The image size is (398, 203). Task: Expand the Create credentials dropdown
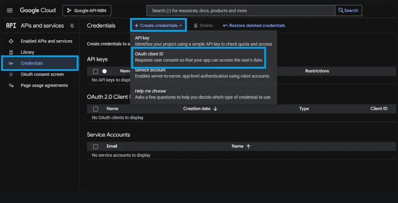[x=158, y=25]
